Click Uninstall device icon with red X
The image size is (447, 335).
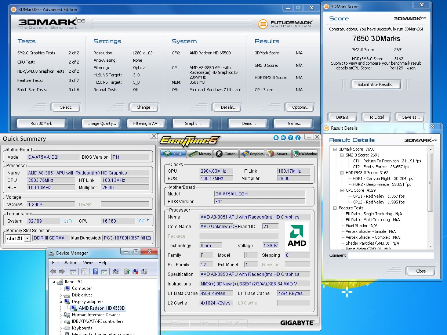(x=135, y=272)
